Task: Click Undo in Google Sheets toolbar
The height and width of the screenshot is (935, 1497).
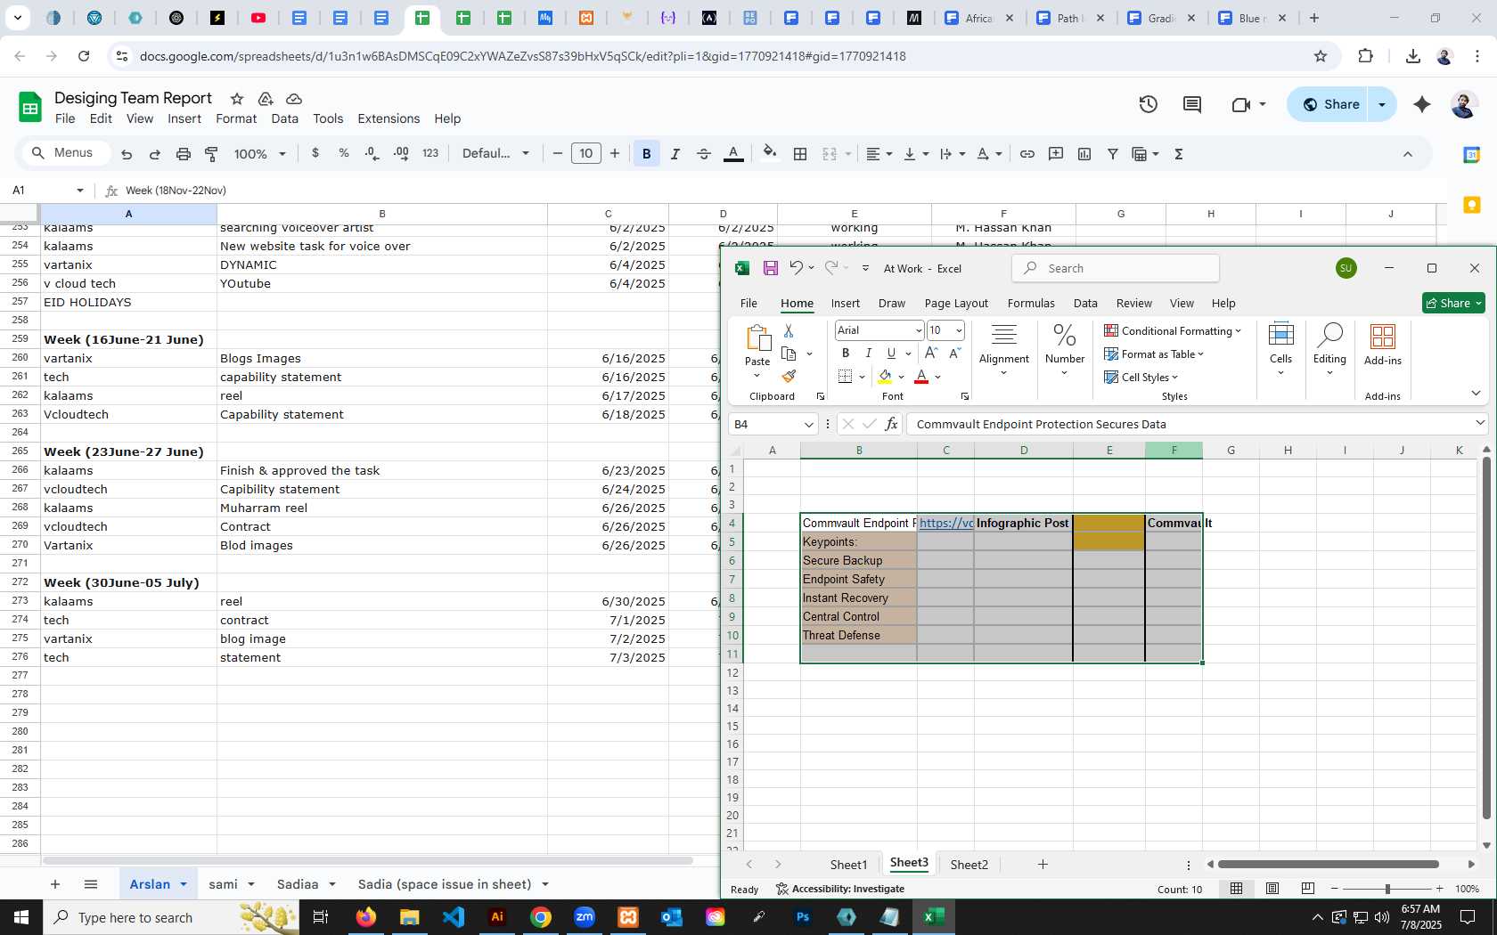Action: pyautogui.click(x=127, y=154)
